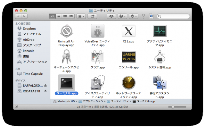Go forward with the right arrow
205x128 pixels.
coord(24,16)
